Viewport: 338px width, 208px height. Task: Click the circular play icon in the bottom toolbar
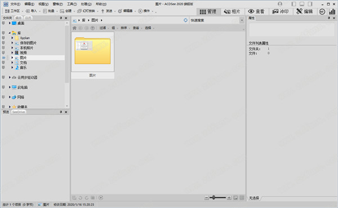(101, 198)
